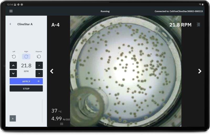Tap globe icon in status bar

coord(22,4)
